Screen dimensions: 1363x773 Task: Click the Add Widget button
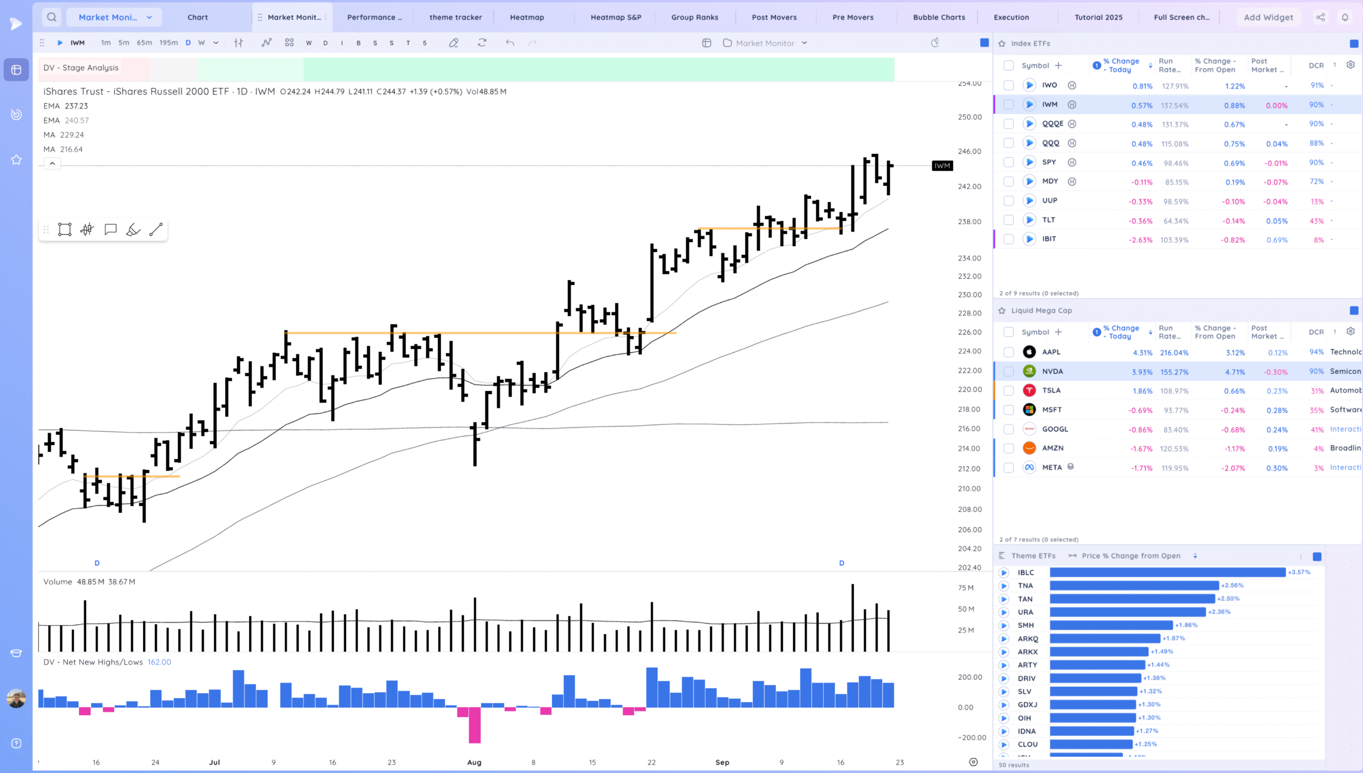1268,17
